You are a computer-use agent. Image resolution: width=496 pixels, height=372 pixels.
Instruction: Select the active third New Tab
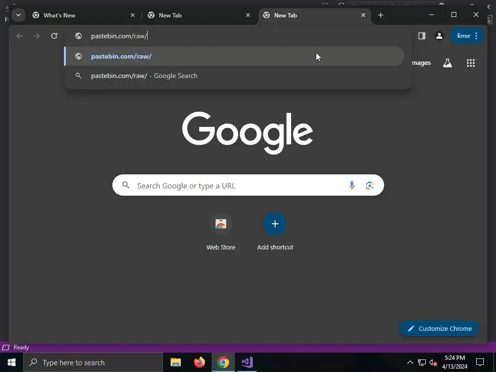click(x=314, y=15)
